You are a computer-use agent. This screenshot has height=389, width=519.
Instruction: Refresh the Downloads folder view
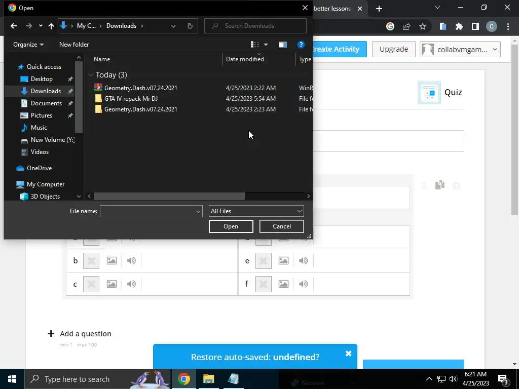[190, 26]
